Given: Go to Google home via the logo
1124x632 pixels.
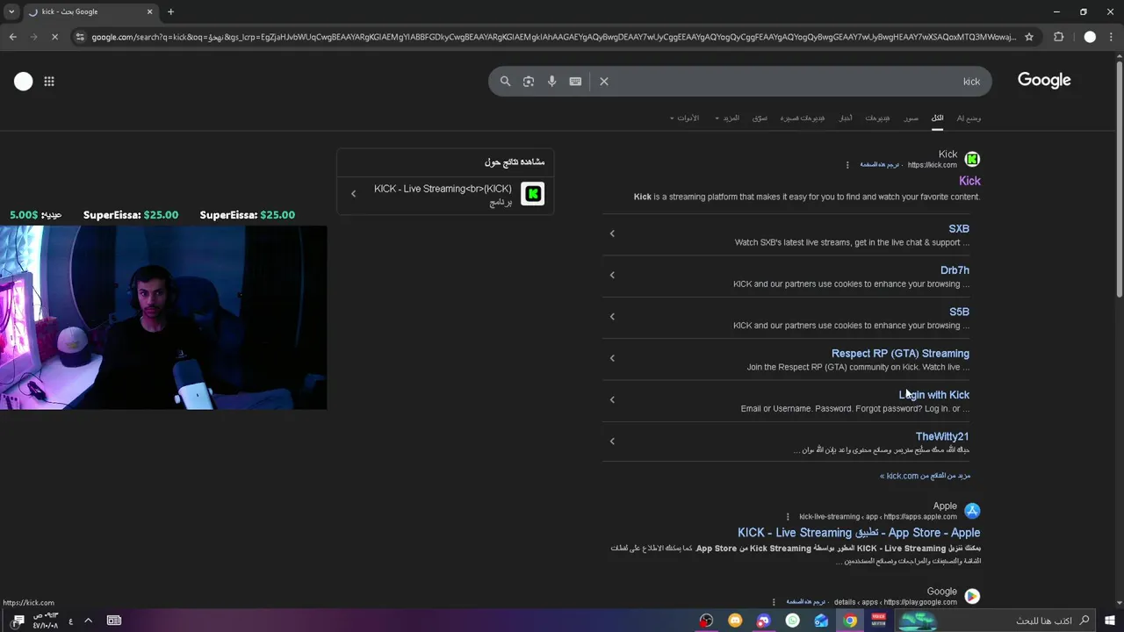Looking at the screenshot, I should point(1044,80).
